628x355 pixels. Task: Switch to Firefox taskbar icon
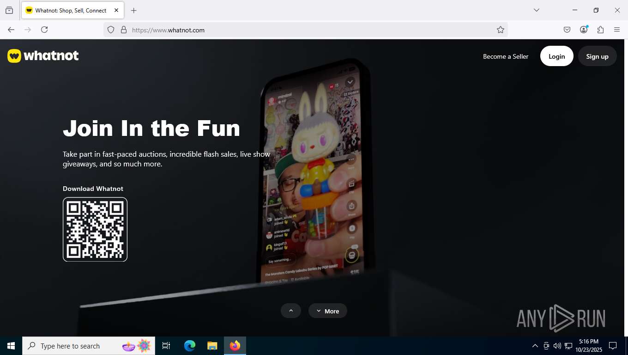coord(235,346)
